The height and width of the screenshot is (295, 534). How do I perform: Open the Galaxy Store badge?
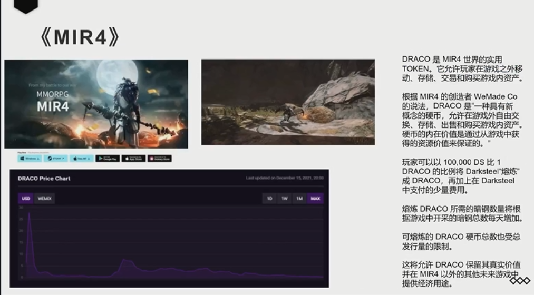tap(159, 159)
